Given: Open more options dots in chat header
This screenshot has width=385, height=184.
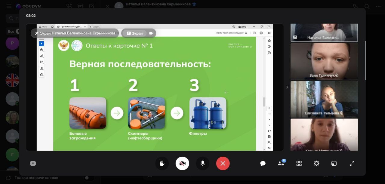Looking at the screenshot, I should click(378, 6).
